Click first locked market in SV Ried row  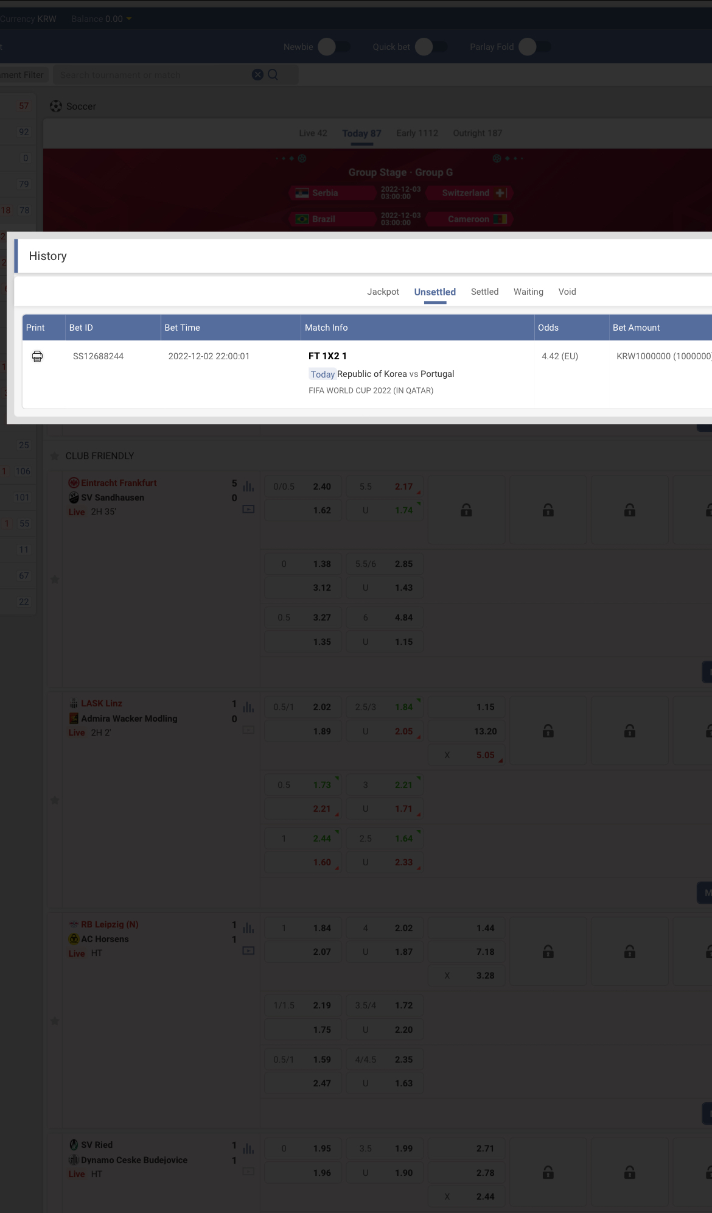[548, 1172]
